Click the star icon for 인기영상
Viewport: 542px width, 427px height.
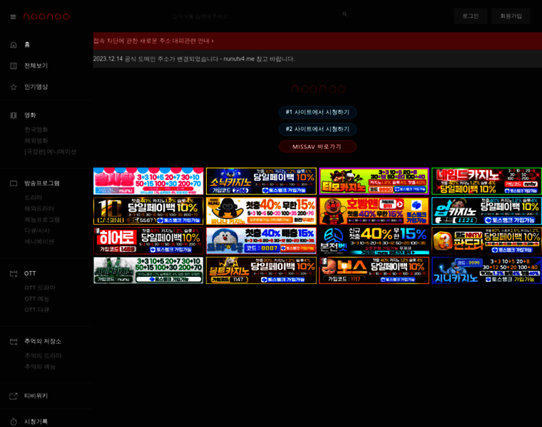[x=14, y=87]
